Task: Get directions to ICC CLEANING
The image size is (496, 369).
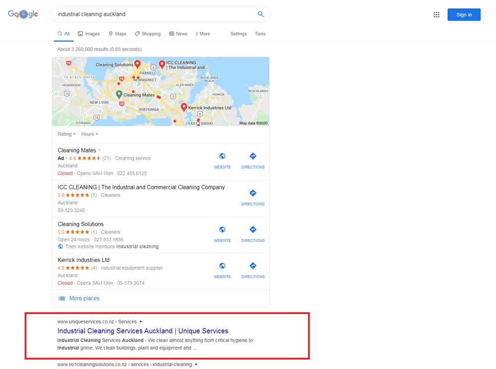Action: (x=252, y=194)
